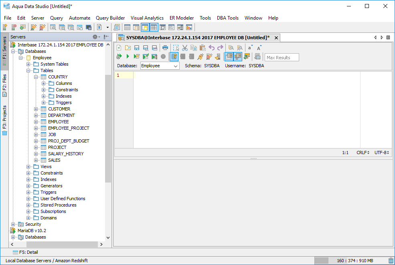Screen dimensions: 395x265
Task: Click the tab list button at far right
Action: pos(388,38)
